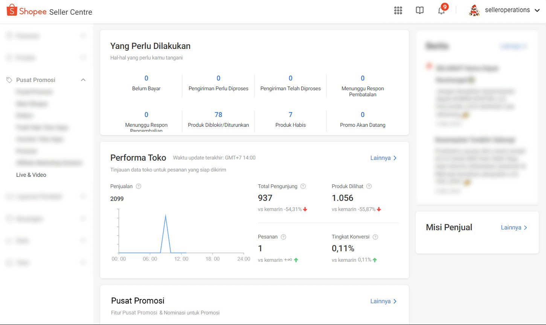
Task: Collapse the Pusat Promosi sidebar section
Action: 83,80
